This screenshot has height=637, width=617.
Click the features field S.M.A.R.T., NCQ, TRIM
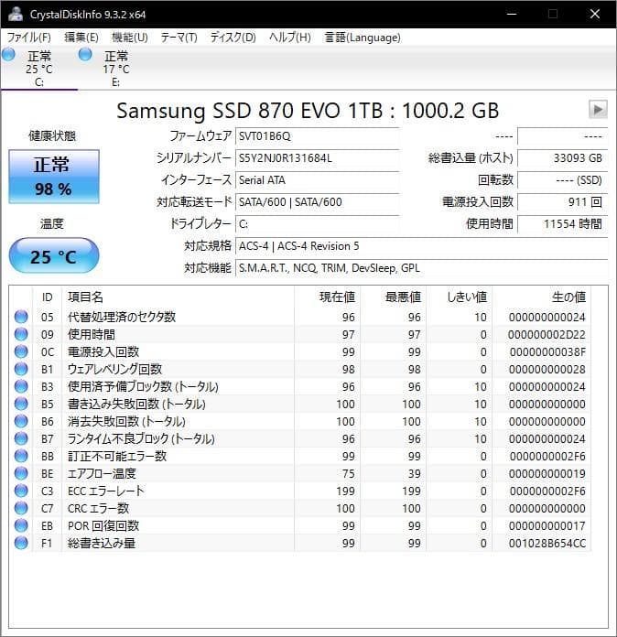[x=421, y=268]
